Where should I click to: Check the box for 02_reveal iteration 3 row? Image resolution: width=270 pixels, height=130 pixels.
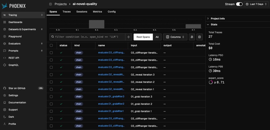(51, 75)
